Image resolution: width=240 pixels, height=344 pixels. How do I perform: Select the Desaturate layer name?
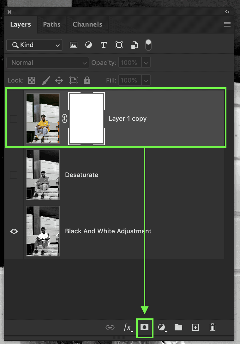[x=81, y=175]
